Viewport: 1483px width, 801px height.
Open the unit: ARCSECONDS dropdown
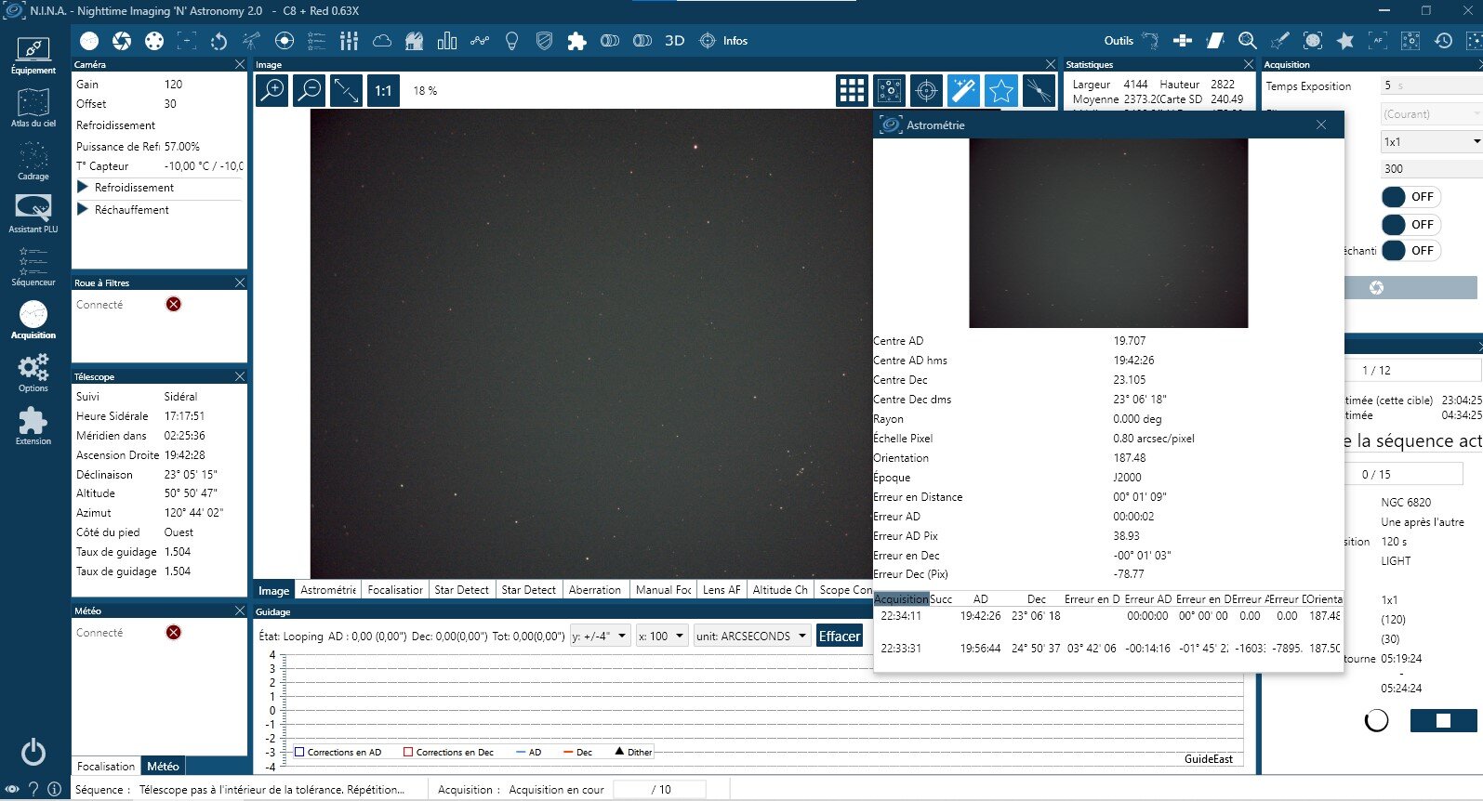click(751, 636)
